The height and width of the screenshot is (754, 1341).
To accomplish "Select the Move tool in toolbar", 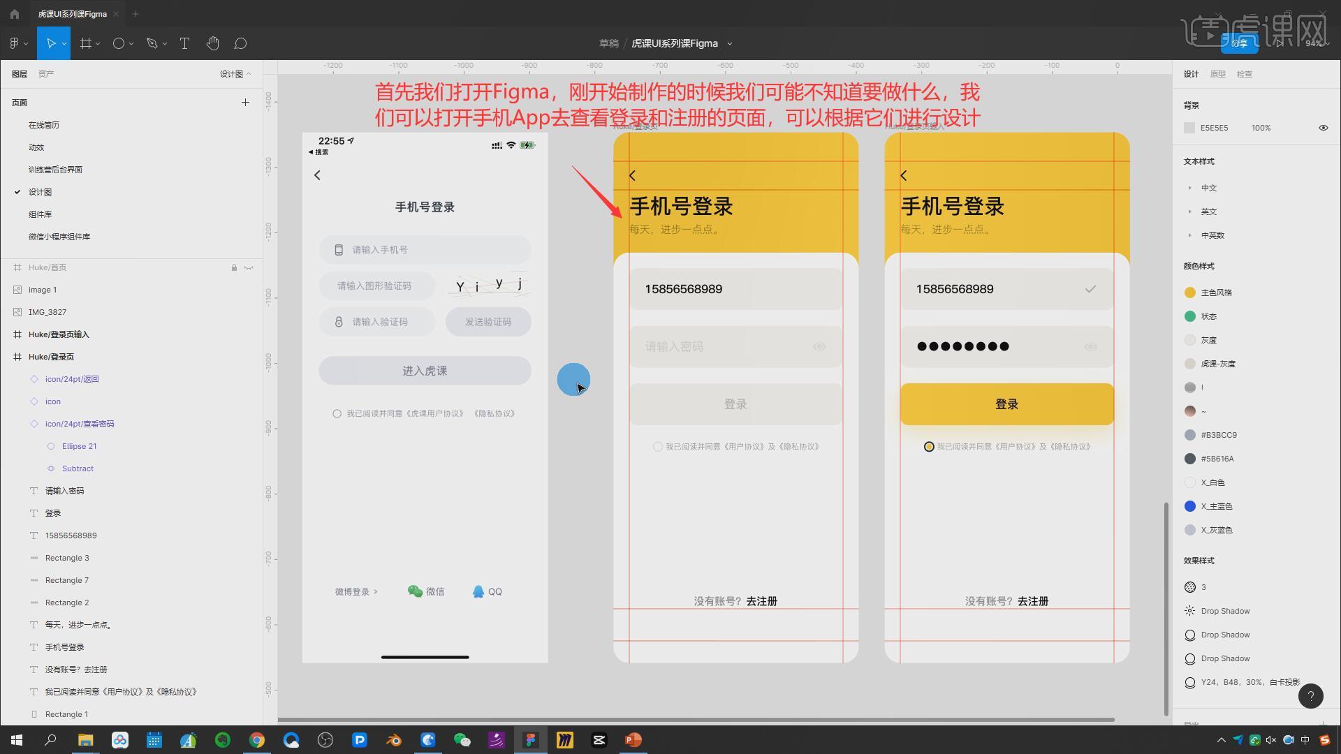I will click(50, 43).
